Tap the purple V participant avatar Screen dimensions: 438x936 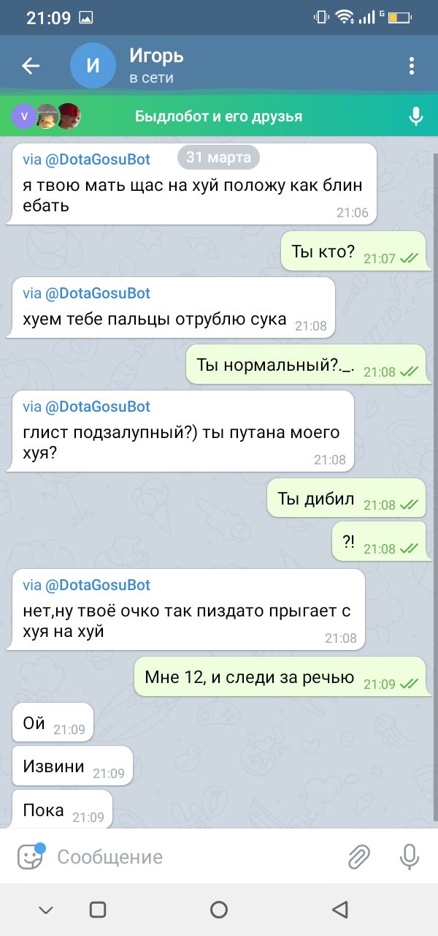pyautogui.click(x=24, y=116)
